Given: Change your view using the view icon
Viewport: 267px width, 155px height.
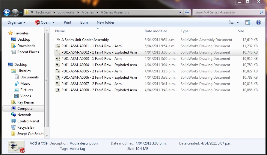Looking at the screenshot, I should pyautogui.click(x=231, y=22).
